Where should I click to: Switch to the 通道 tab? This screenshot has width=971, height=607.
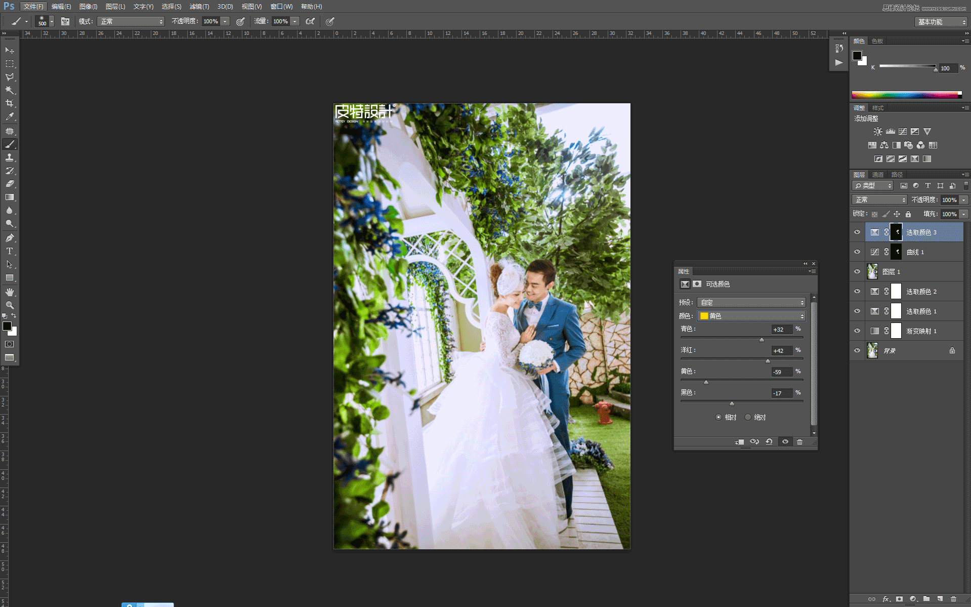pyautogui.click(x=878, y=174)
